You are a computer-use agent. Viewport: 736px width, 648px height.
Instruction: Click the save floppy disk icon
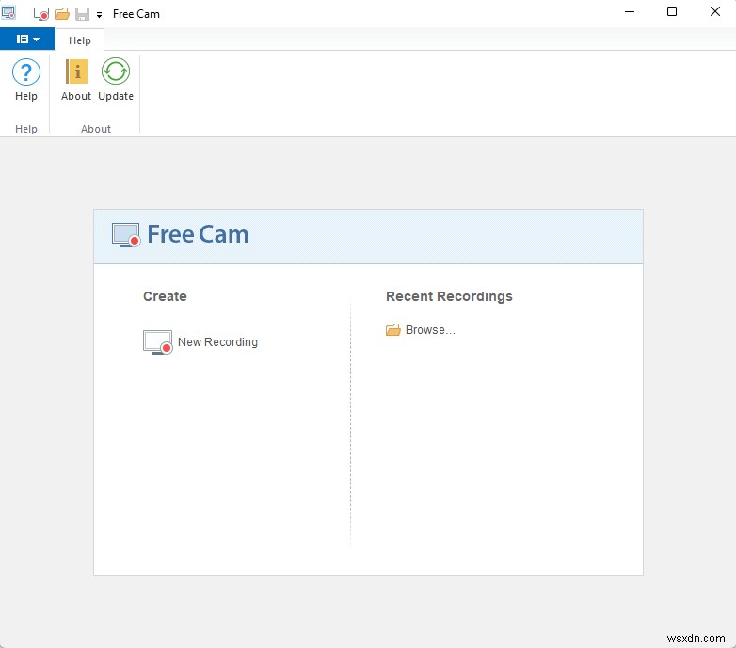point(82,14)
